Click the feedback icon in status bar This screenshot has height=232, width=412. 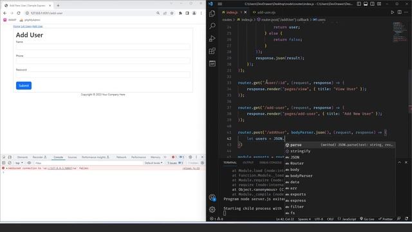(399, 219)
